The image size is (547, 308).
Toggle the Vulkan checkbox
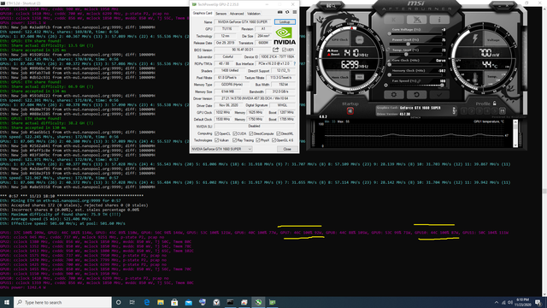click(216, 140)
